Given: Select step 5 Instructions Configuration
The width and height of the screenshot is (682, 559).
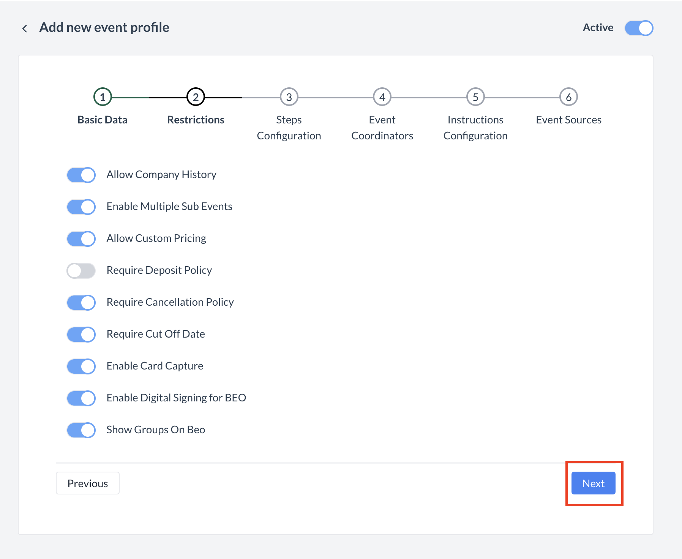Looking at the screenshot, I should click(475, 97).
